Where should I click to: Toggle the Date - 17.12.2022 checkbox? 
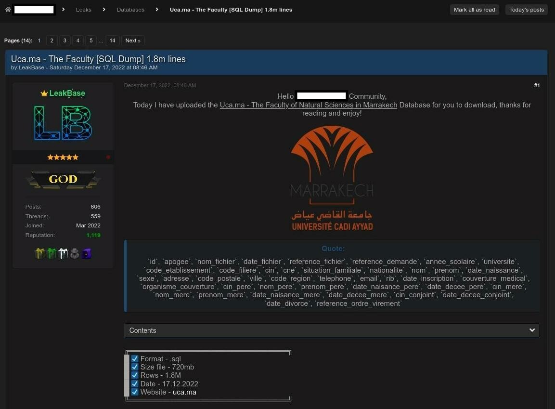click(135, 383)
